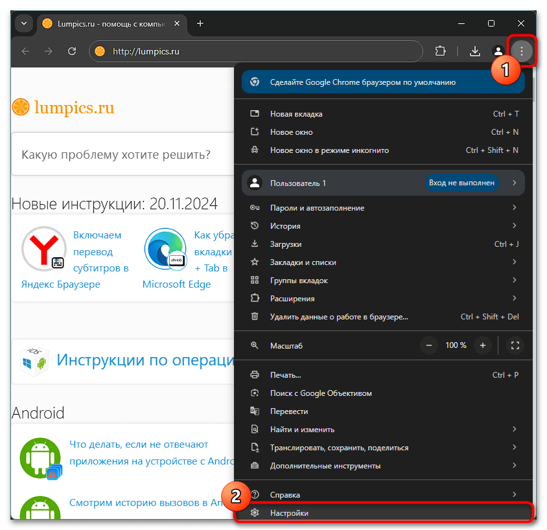Image resolution: width=547 pixels, height=530 pixels.
Task: Open 'Загрузки' menu item
Action: (x=384, y=244)
